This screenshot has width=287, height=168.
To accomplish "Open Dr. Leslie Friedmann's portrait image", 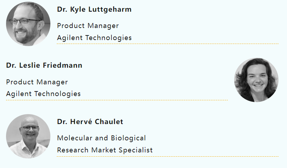I will (256, 80).
